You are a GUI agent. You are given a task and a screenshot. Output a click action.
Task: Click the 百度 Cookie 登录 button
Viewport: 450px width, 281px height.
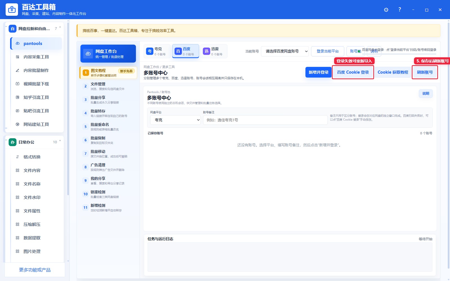pyautogui.click(x=353, y=72)
